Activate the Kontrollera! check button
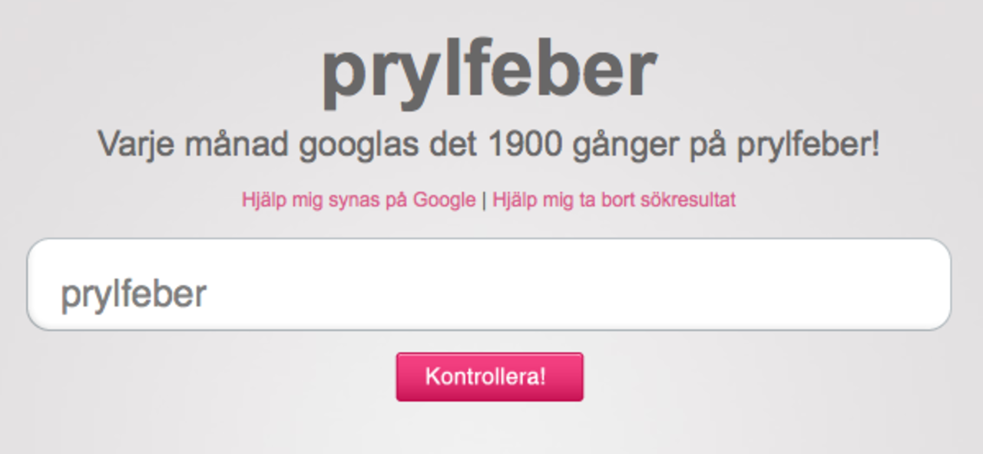 click(x=489, y=376)
